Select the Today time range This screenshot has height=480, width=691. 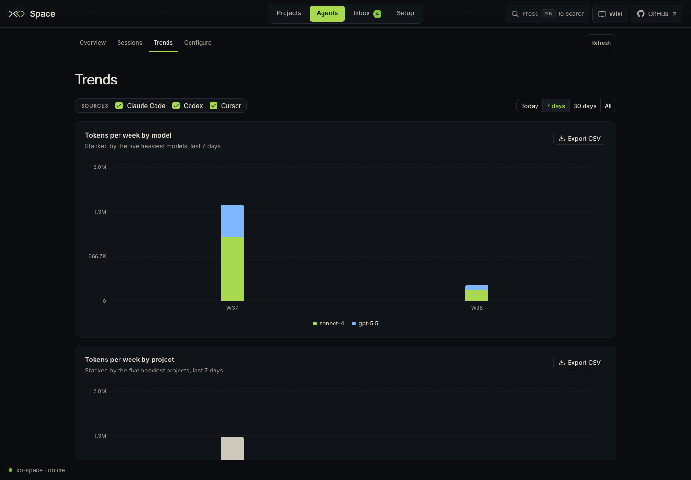click(530, 106)
